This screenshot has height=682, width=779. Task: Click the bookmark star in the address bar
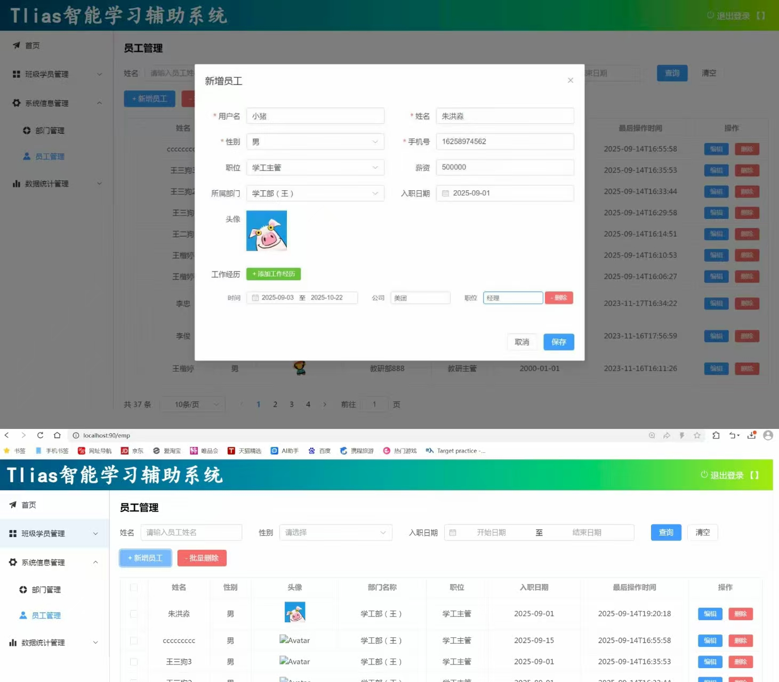pyautogui.click(x=697, y=435)
